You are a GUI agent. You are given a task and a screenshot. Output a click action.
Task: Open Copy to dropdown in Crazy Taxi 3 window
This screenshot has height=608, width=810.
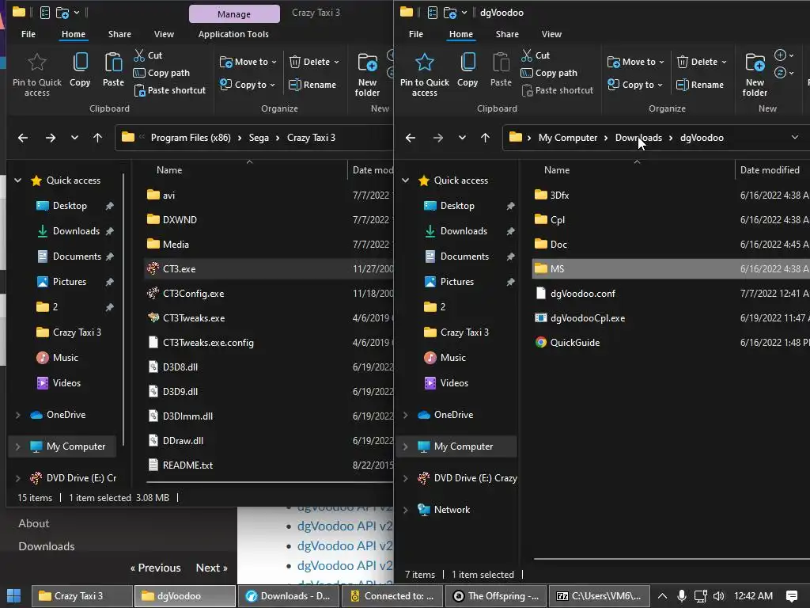(x=247, y=85)
